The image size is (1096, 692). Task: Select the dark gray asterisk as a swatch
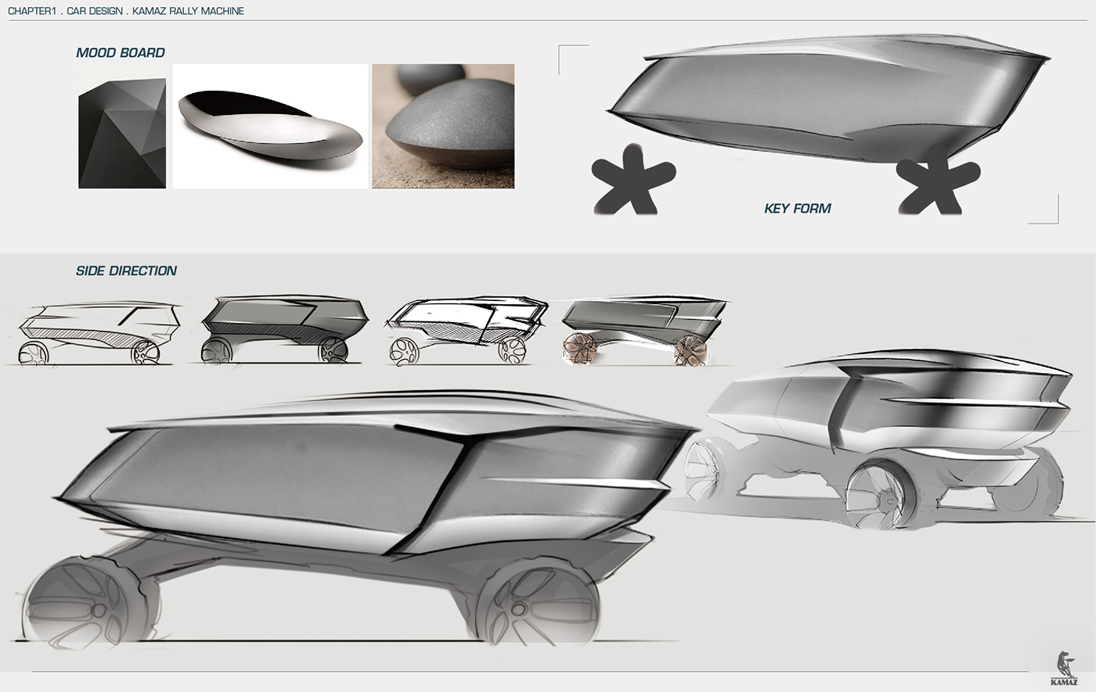click(634, 181)
